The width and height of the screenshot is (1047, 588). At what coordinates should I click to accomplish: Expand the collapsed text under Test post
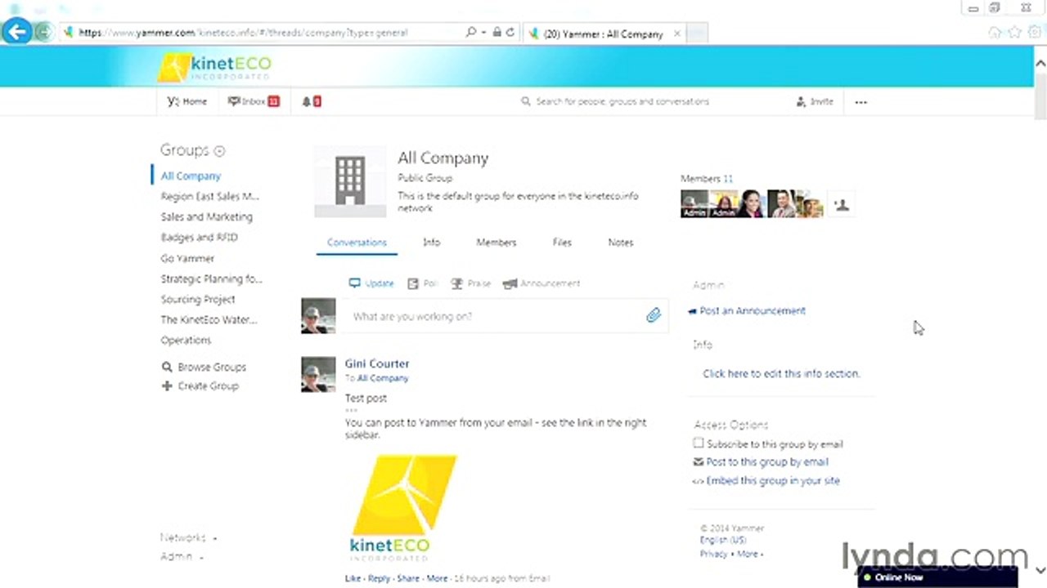(351, 410)
